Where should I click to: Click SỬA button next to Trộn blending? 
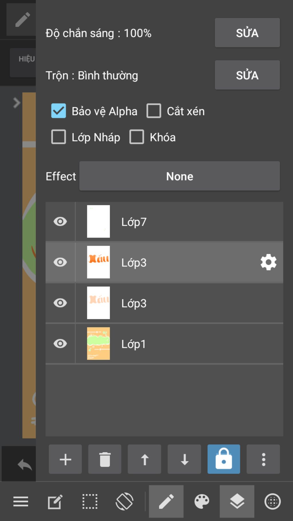(x=247, y=75)
